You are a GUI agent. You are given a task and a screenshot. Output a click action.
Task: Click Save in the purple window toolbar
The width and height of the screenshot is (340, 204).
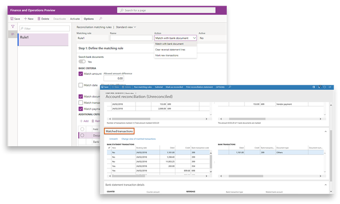(x=15, y=19)
